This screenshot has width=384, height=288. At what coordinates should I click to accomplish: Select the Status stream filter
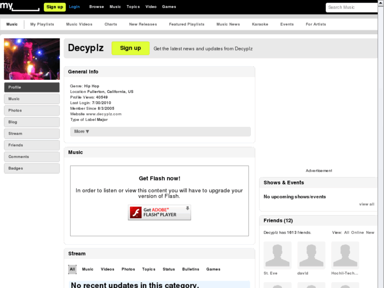(x=168, y=269)
